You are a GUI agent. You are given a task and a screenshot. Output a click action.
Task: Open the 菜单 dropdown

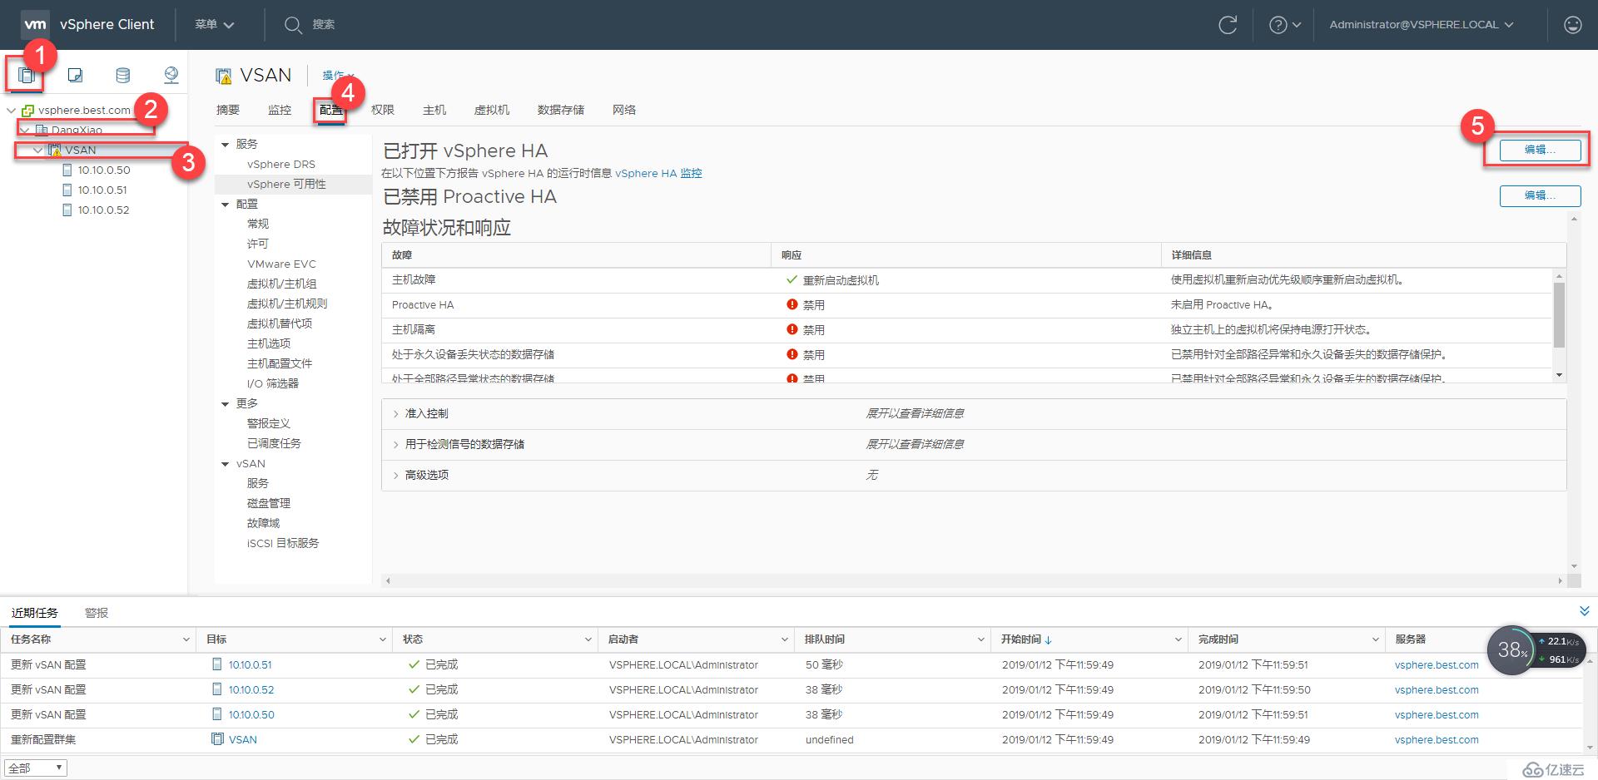coord(215,25)
